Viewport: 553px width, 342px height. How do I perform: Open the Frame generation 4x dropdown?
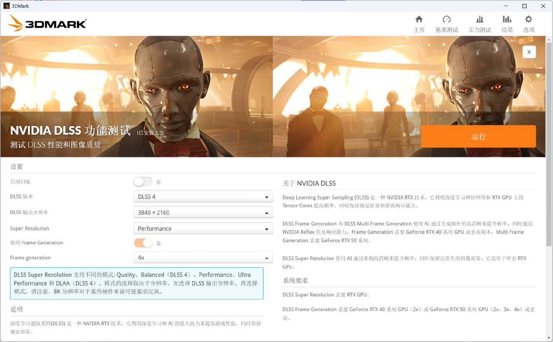coord(203,258)
